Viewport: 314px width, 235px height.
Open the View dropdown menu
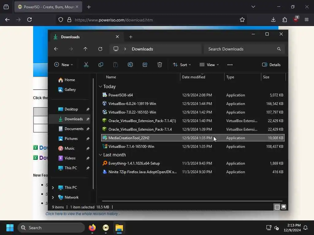coord(209,65)
